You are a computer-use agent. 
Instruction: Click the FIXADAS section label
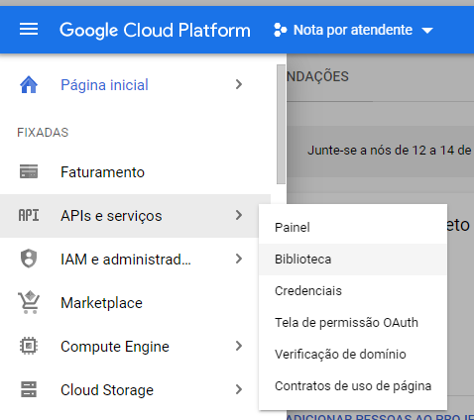tap(43, 133)
